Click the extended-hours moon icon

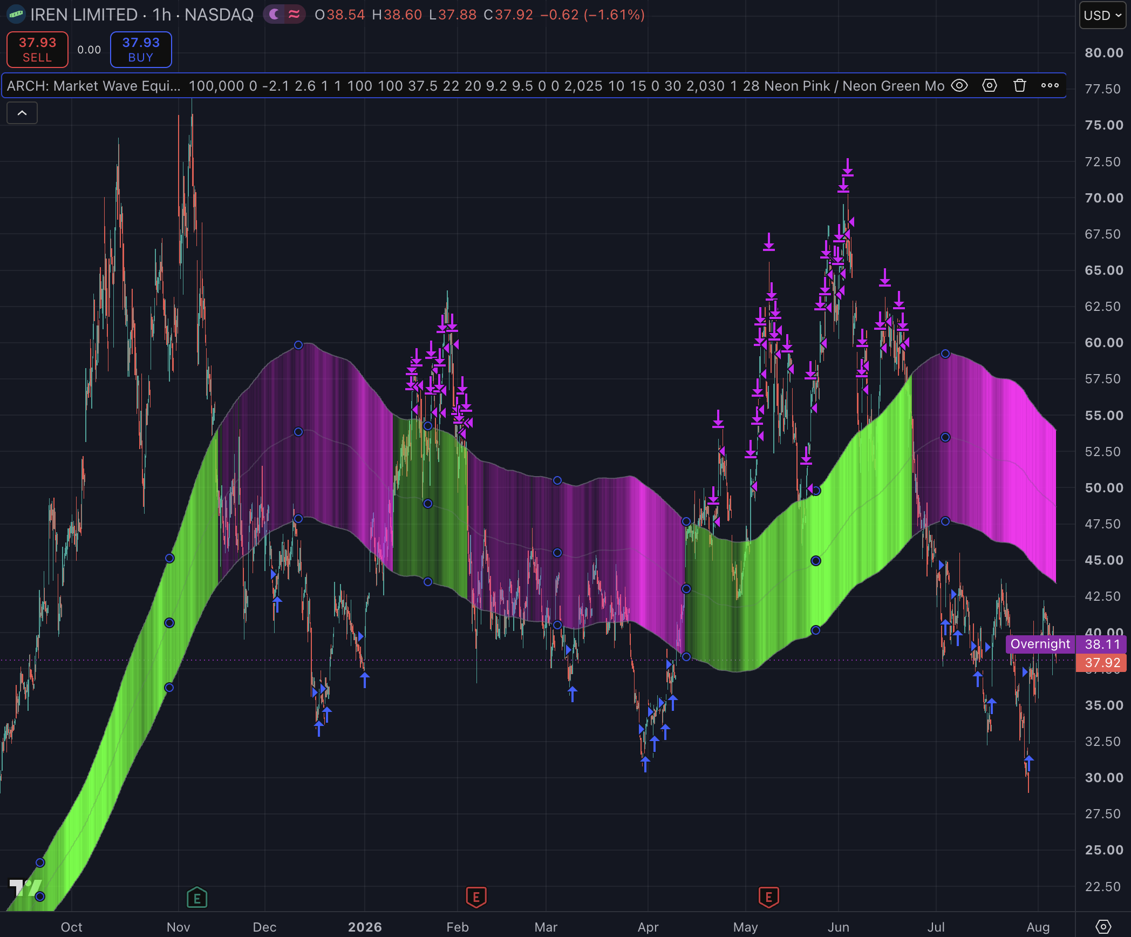pos(275,15)
